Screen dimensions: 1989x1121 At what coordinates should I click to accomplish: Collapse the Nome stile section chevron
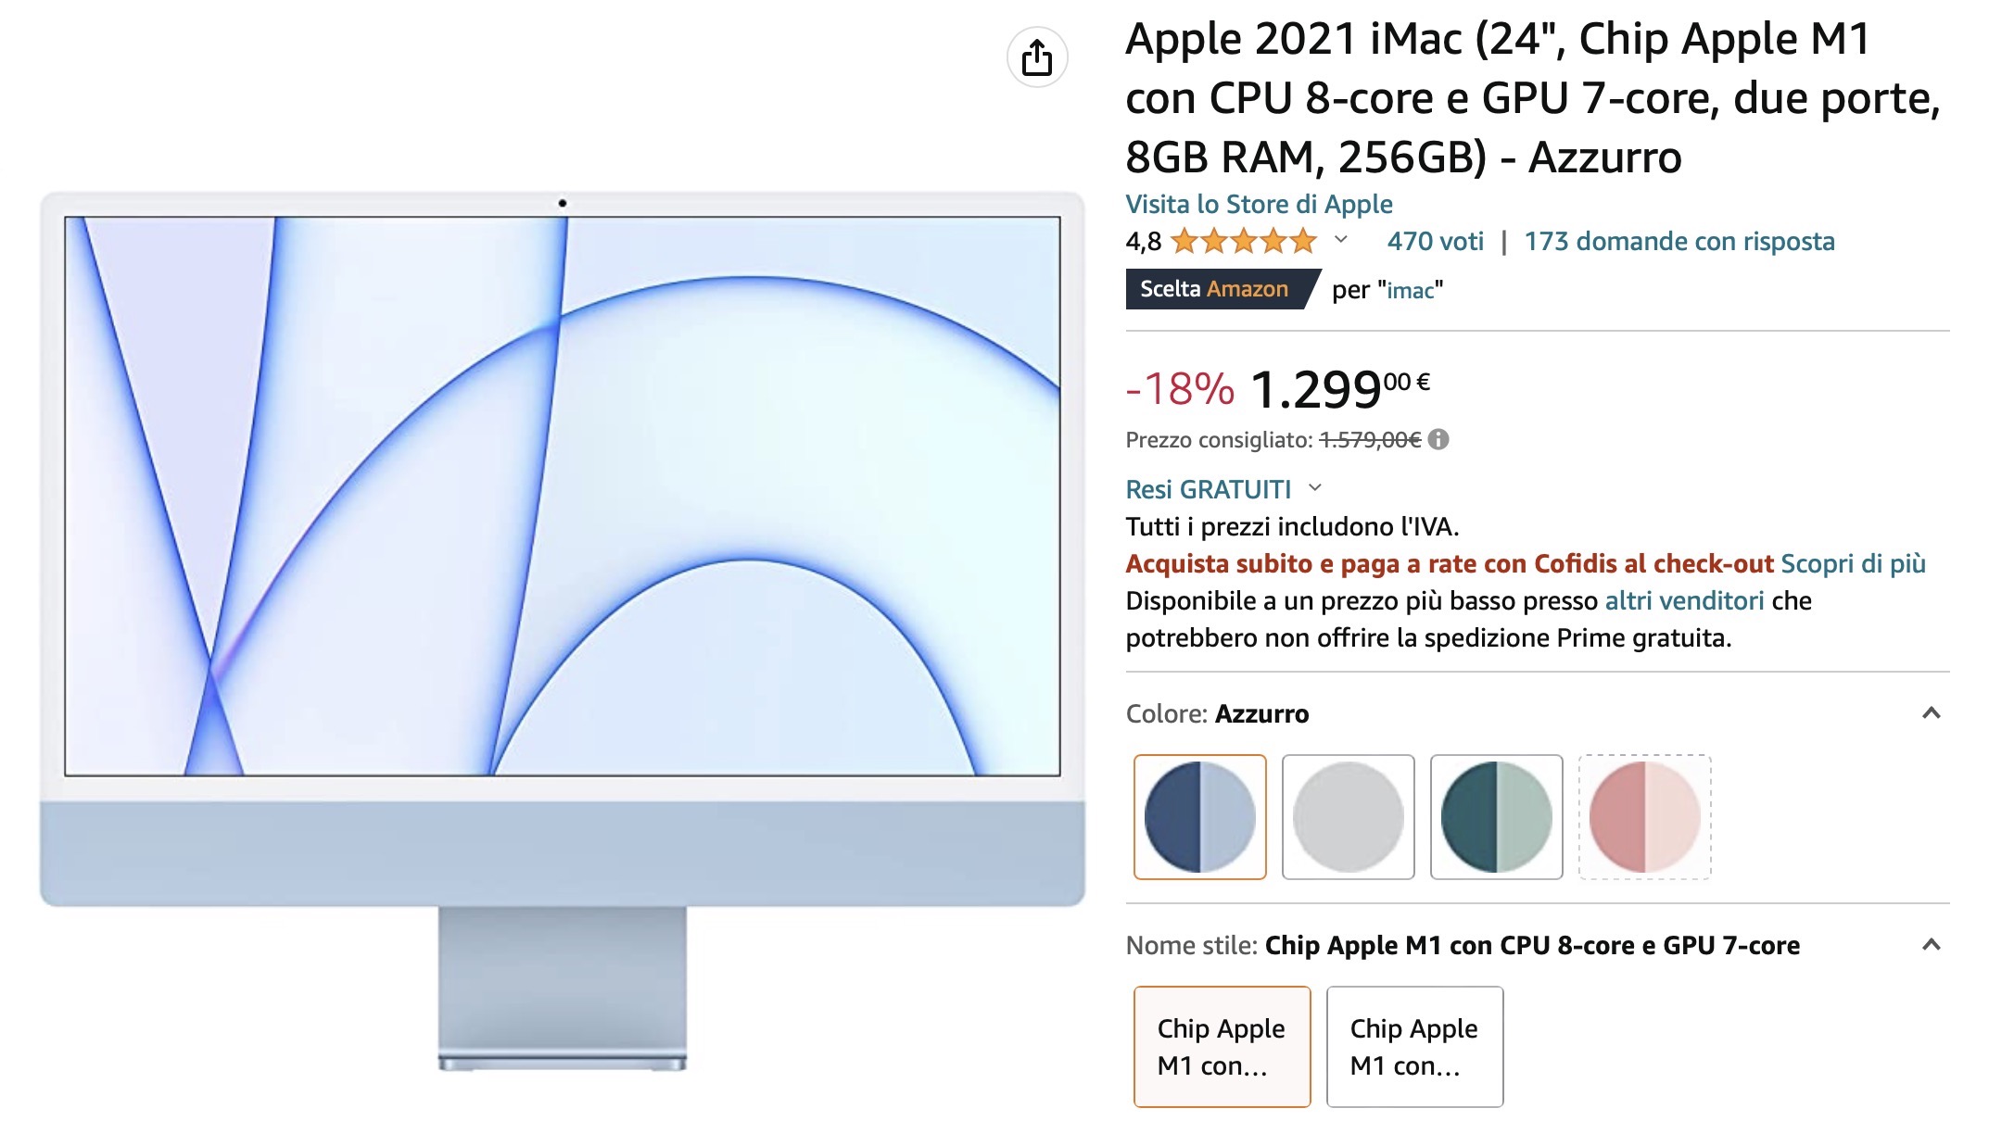coord(1932,945)
